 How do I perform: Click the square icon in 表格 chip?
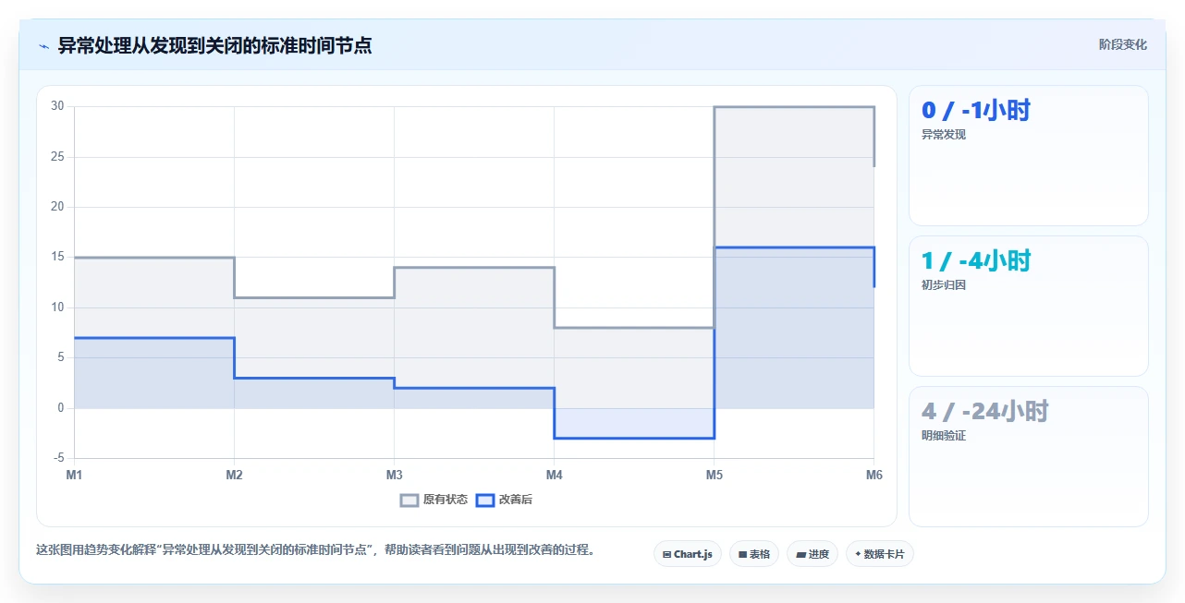click(742, 555)
